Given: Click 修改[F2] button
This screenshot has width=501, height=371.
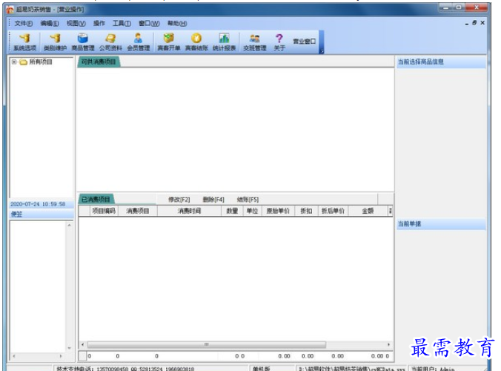Looking at the screenshot, I should (x=179, y=200).
